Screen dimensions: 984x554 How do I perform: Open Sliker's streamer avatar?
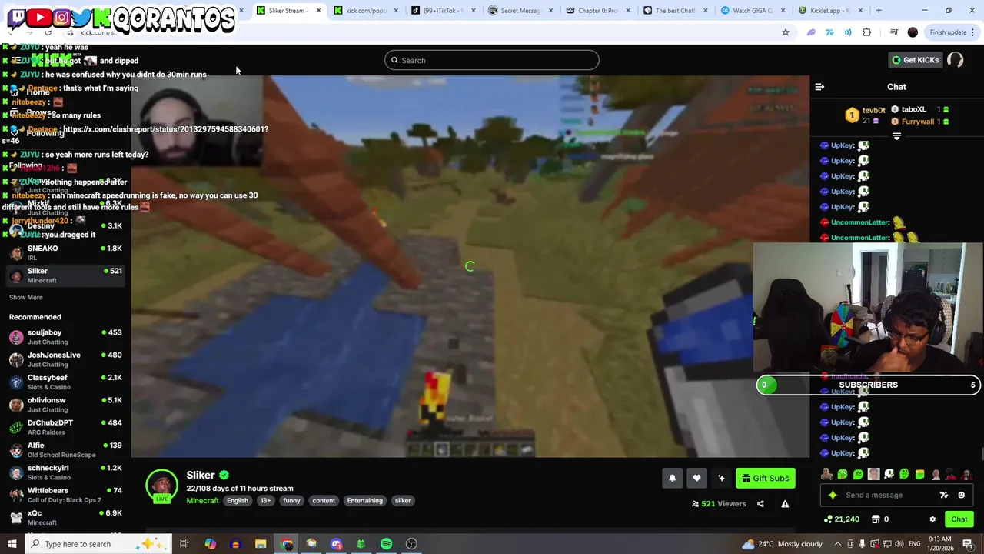coord(161,485)
